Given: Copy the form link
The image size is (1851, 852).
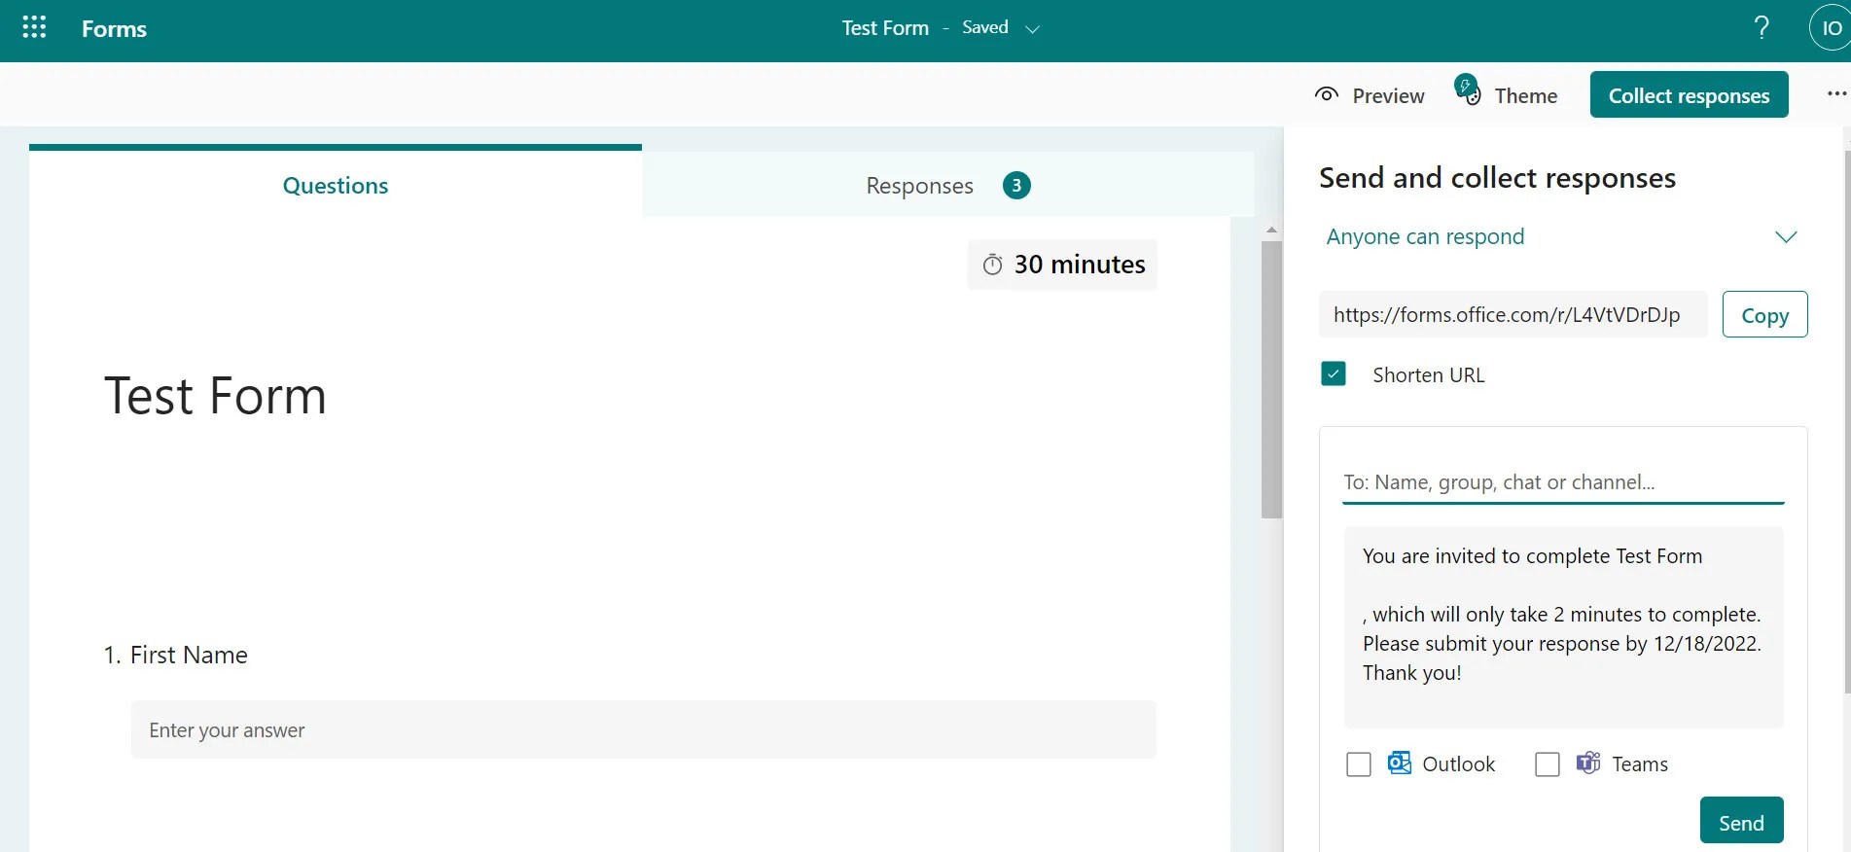Looking at the screenshot, I should click(1764, 314).
